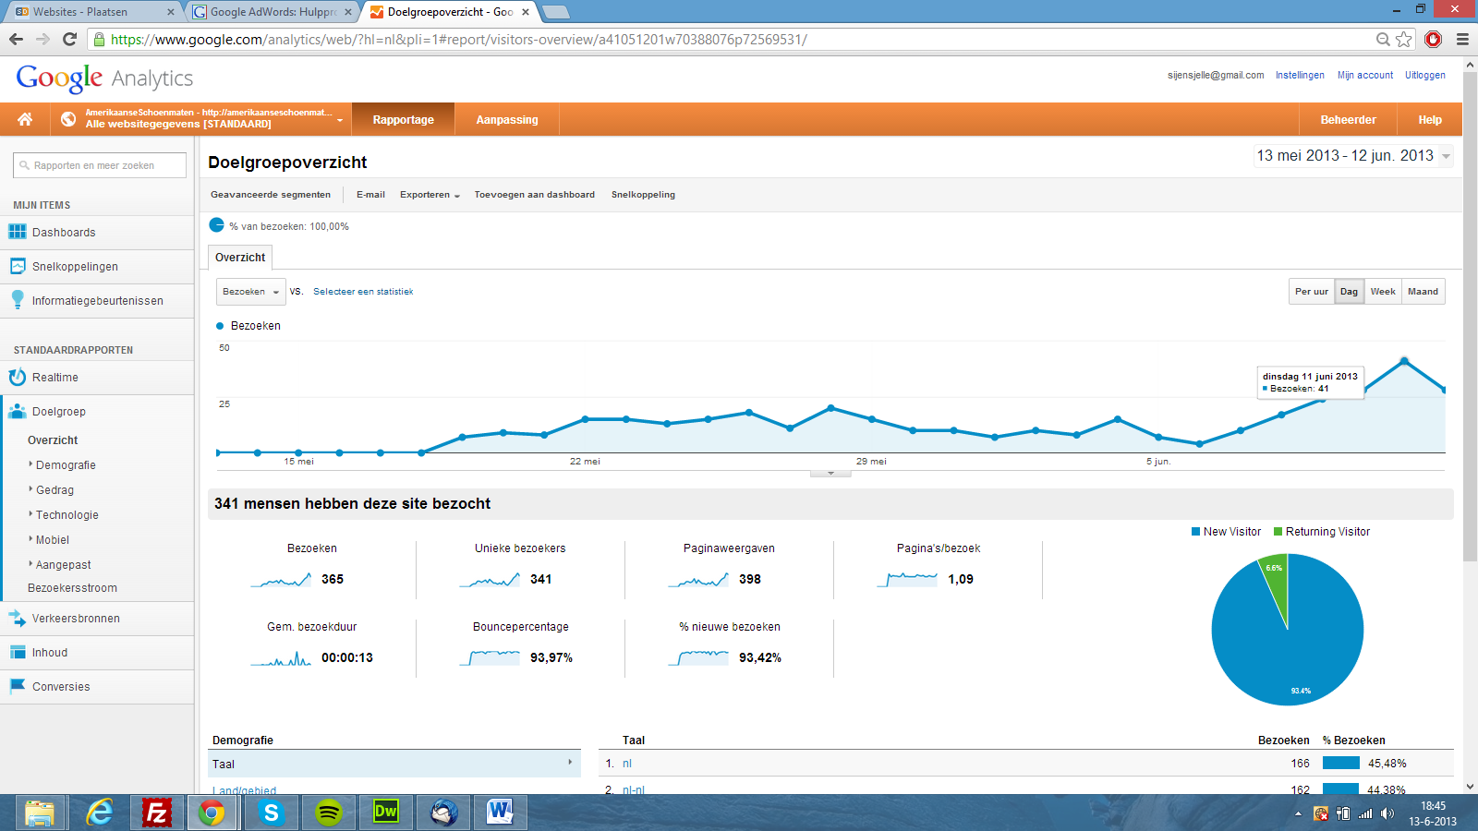The image size is (1478, 831).
Task: Click the Snelkoppeling toolbar button
Action: point(643,195)
